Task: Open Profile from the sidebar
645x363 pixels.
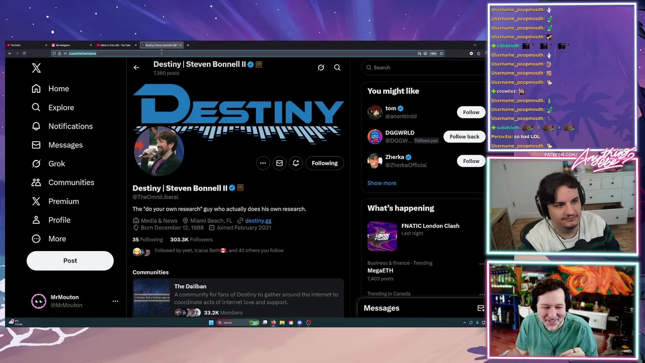Action: pyautogui.click(x=51, y=220)
